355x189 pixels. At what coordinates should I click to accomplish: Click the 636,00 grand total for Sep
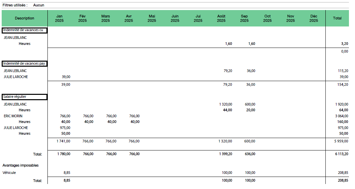(250, 154)
